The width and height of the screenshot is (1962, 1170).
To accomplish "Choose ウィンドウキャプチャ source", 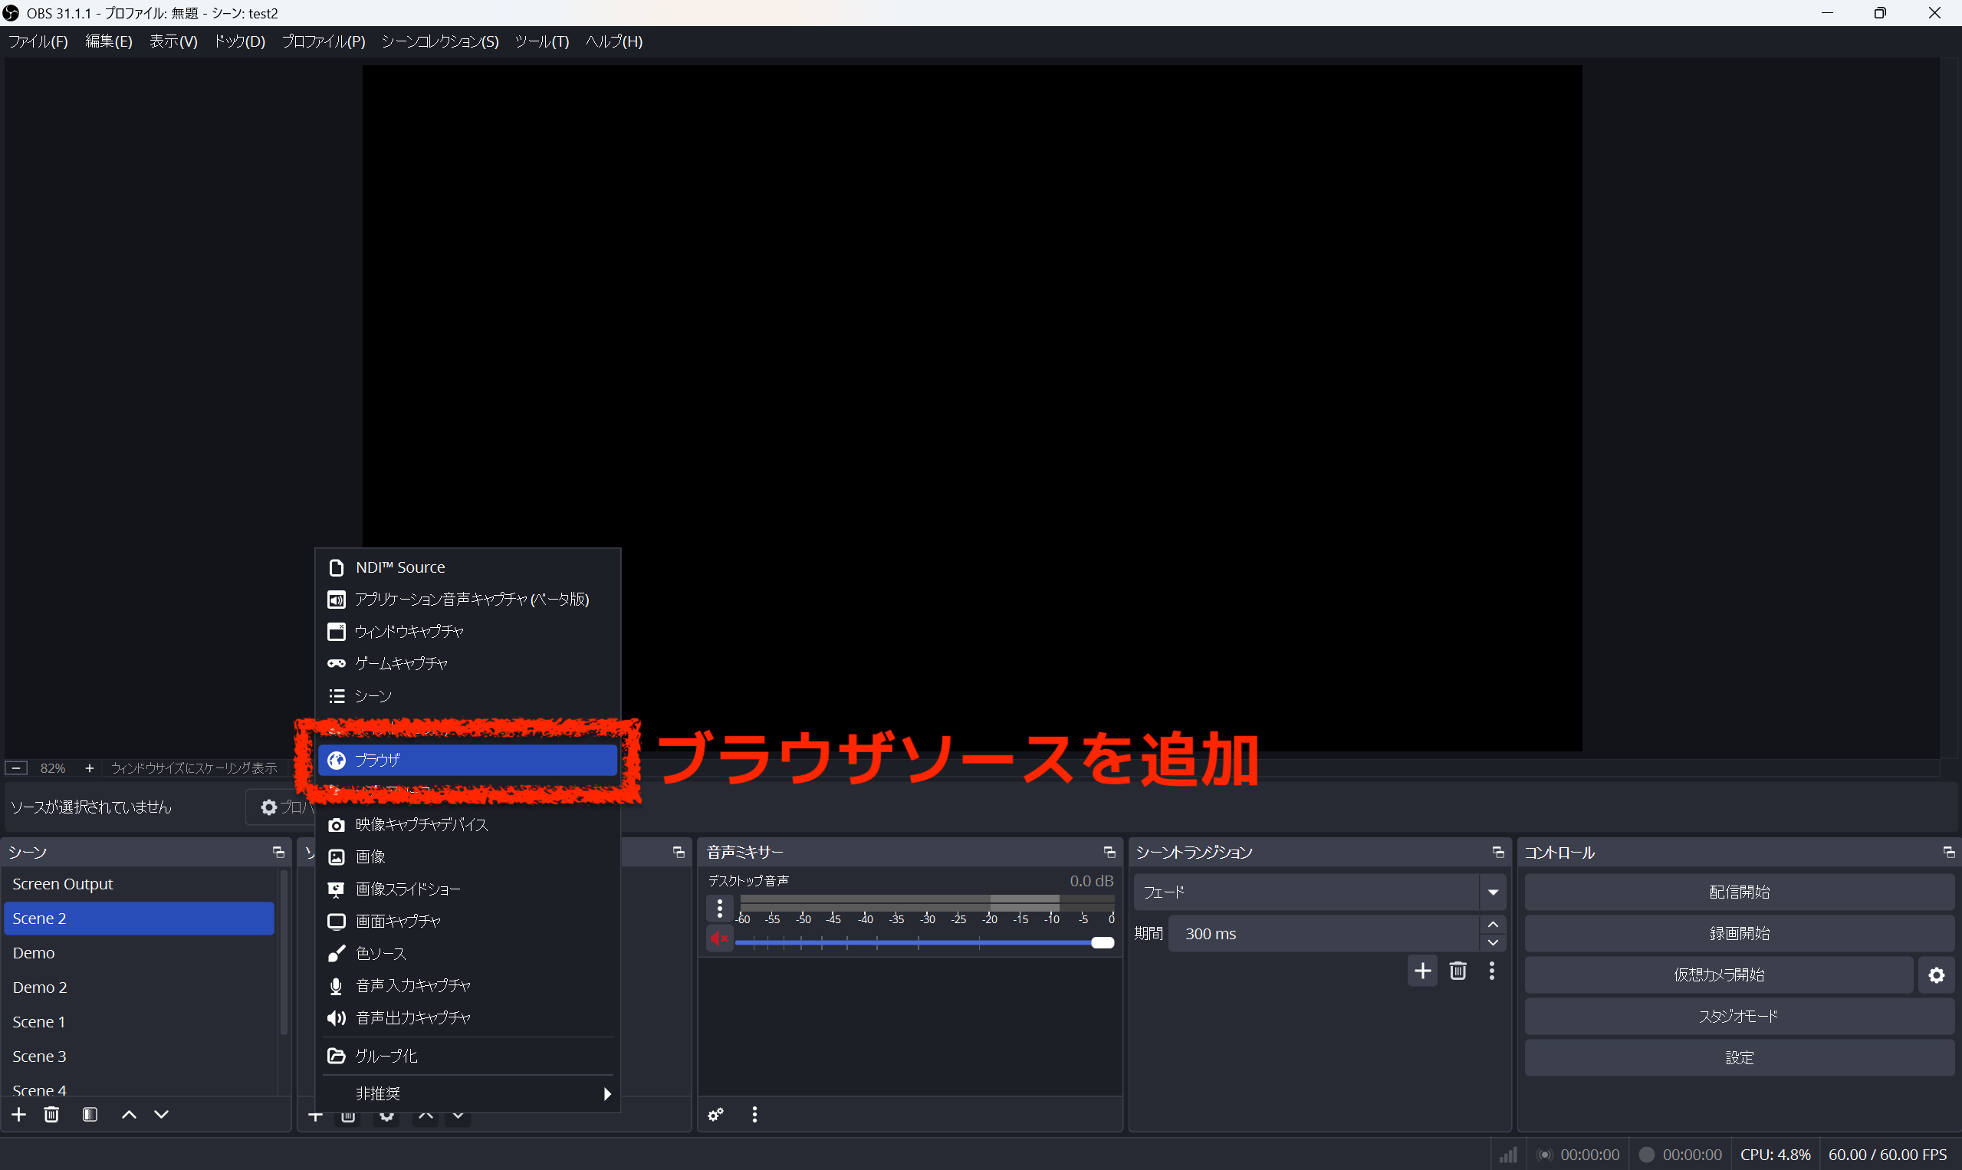I will (468, 632).
